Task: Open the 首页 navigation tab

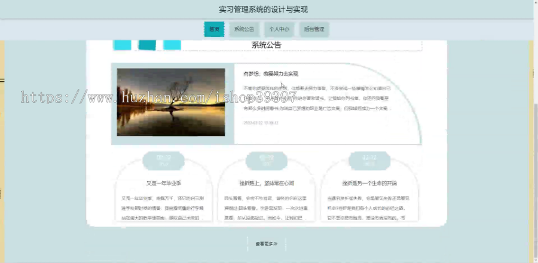Action: 214,29
